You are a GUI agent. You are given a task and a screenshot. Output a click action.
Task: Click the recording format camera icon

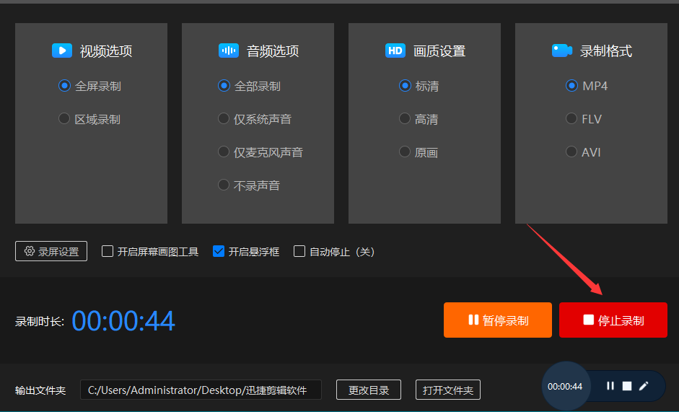(x=562, y=51)
